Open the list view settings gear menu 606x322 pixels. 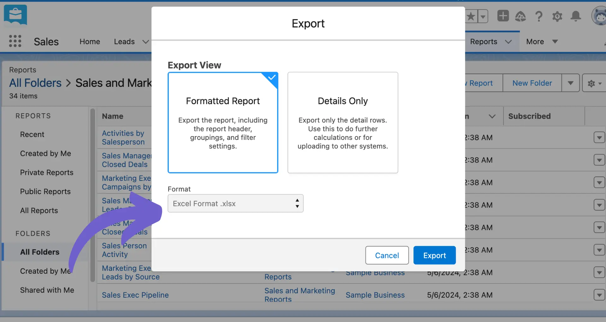pyautogui.click(x=594, y=83)
